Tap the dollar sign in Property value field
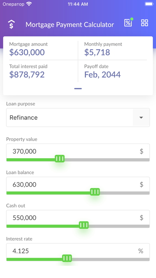The height and width of the screenshot is (278, 156). click(142, 151)
